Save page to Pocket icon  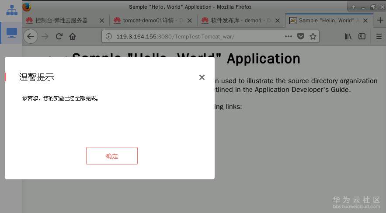tap(301, 36)
